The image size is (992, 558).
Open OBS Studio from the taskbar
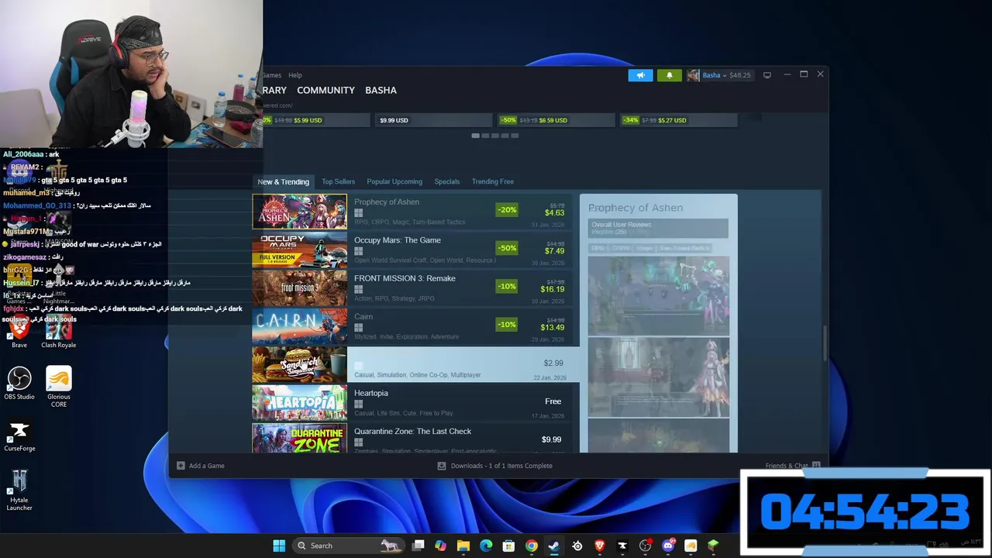646,546
